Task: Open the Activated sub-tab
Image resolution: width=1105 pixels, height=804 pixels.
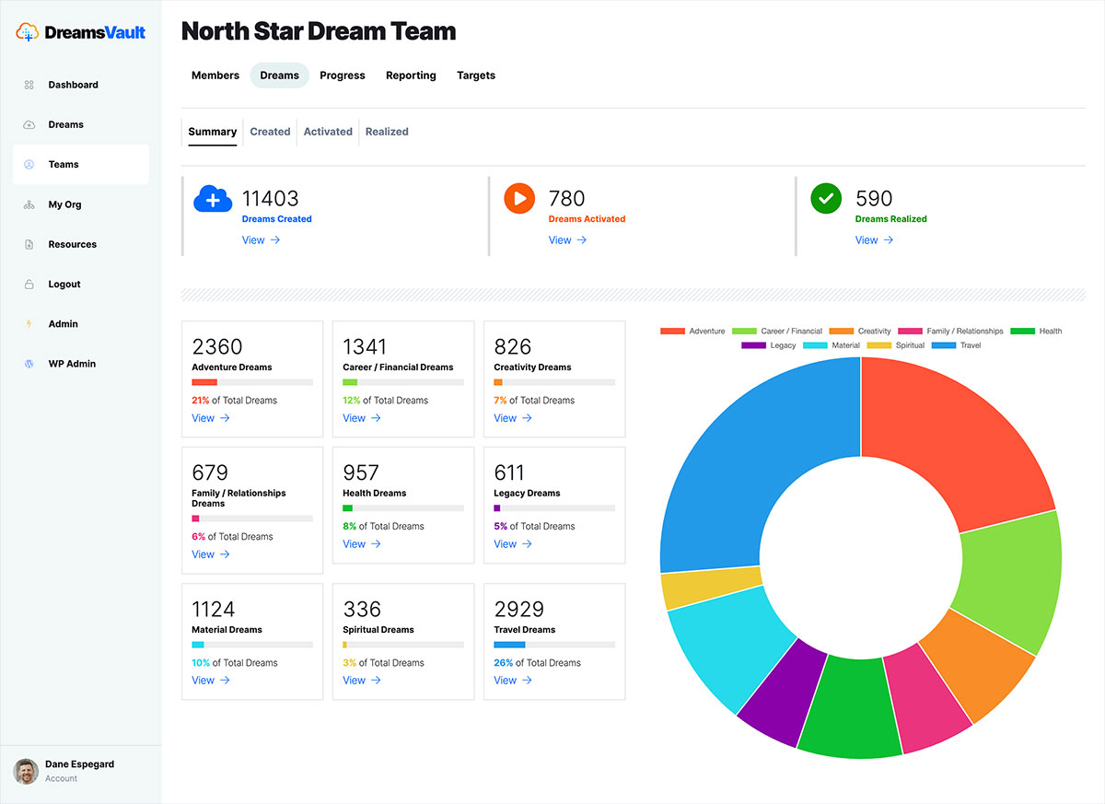Action: [328, 132]
